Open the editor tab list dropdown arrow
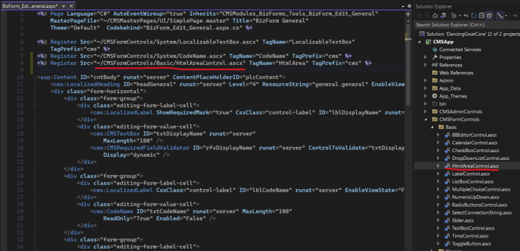Viewport: 520px width, 251px height. tap(403, 7)
